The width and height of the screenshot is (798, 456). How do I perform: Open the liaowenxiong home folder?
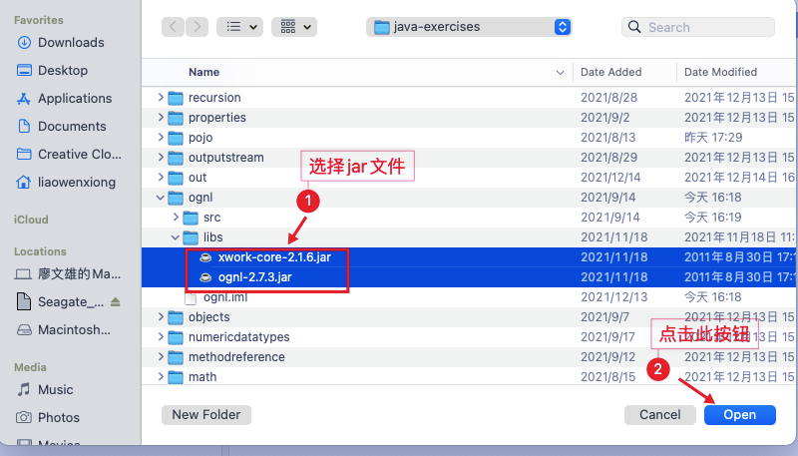click(x=66, y=183)
